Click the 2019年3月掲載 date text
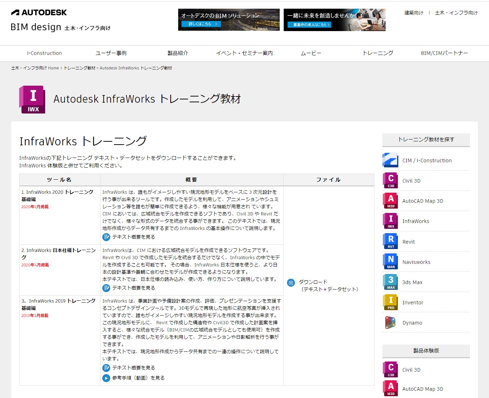This screenshot has height=398, width=489. (x=35, y=316)
